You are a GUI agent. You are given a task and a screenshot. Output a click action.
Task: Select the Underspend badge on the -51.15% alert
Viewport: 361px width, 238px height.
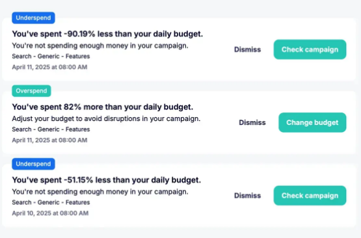tap(33, 164)
